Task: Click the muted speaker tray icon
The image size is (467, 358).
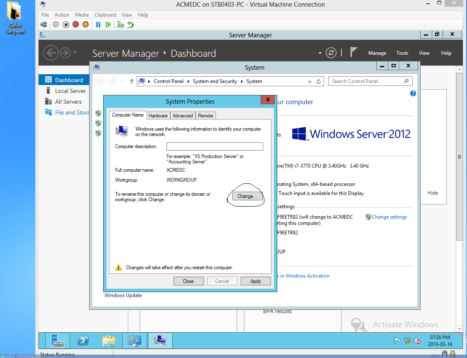Action: [x=417, y=341]
